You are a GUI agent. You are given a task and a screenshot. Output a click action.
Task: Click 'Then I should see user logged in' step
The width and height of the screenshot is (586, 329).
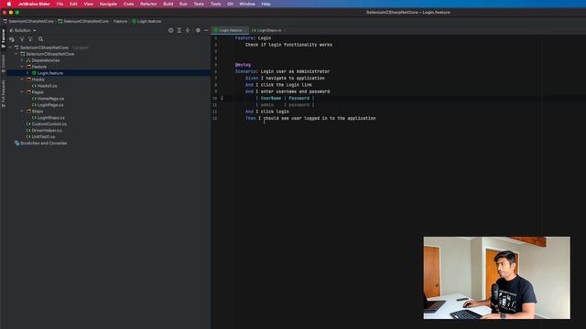click(310, 118)
